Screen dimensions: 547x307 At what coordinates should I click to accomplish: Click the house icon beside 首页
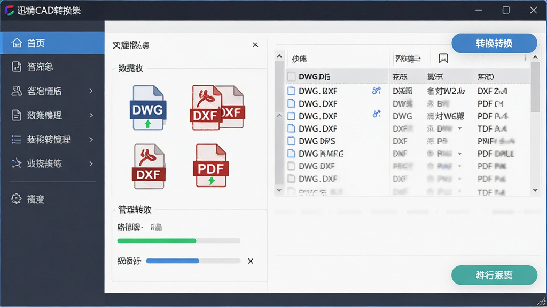coord(17,43)
